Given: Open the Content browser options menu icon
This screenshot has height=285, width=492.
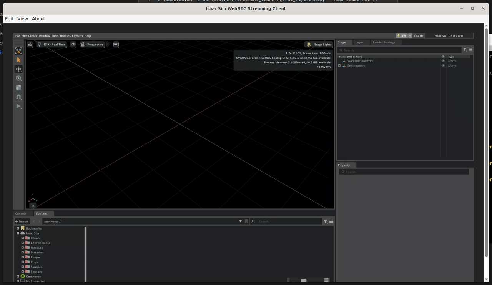Looking at the screenshot, I should pyautogui.click(x=331, y=222).
